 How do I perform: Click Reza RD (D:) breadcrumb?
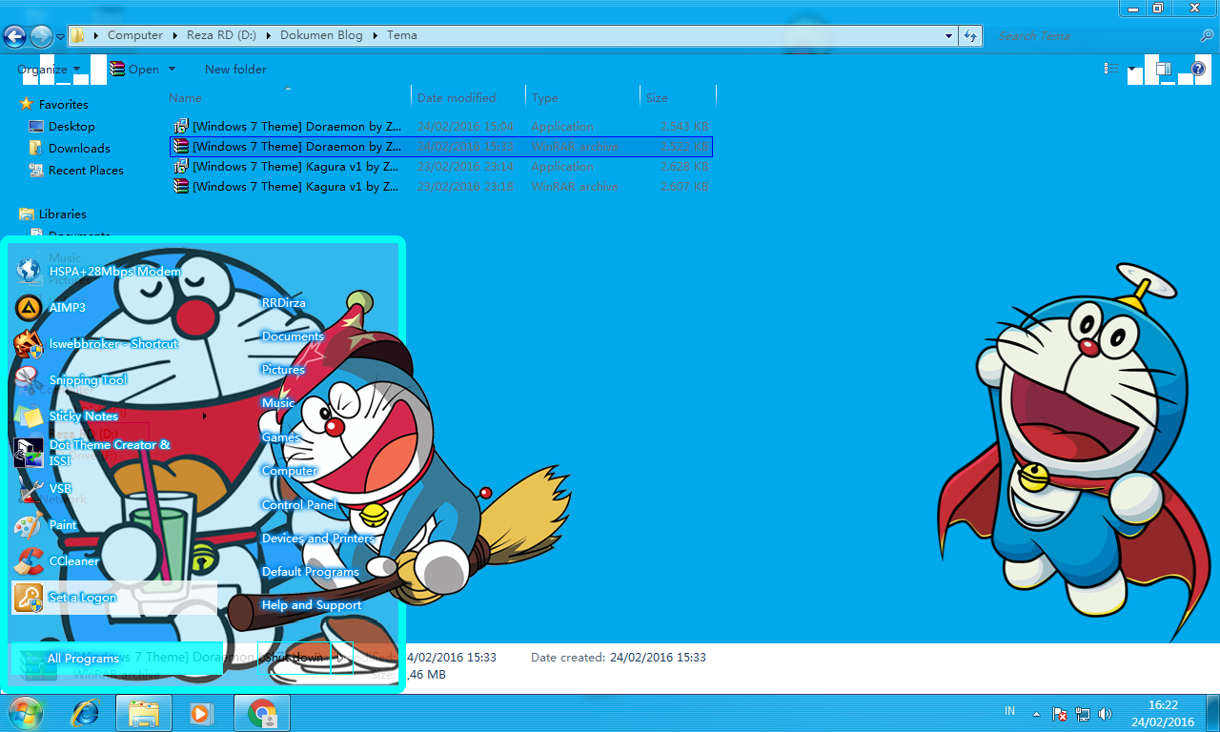tap(222, 35)
